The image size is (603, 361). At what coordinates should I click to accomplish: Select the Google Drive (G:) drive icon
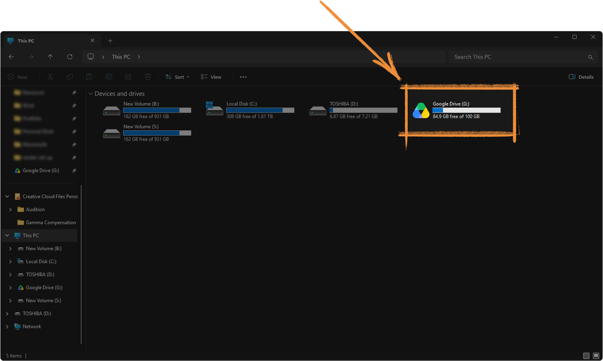click(x=421, y=111)
